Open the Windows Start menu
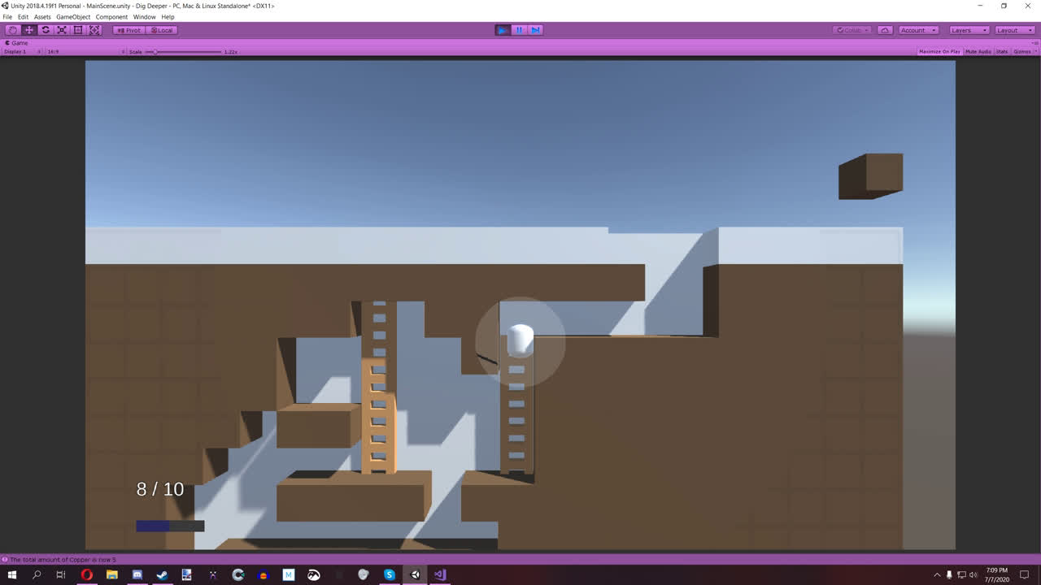 tap(11, 575)
